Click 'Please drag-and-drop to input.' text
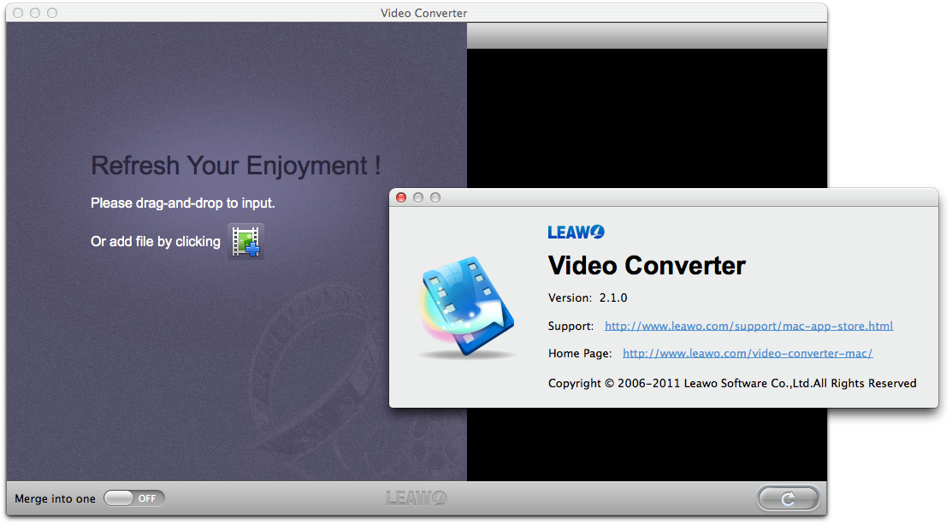This screenshot has width=952, height=524. tap(183, 203)
